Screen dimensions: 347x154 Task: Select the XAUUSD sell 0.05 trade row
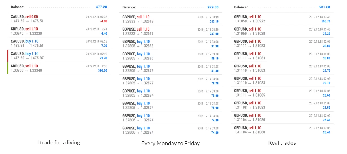click(59, 19)
